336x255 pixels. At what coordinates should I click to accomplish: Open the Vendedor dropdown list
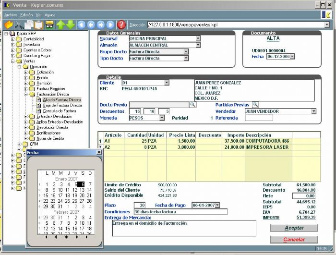pos(313,111)
